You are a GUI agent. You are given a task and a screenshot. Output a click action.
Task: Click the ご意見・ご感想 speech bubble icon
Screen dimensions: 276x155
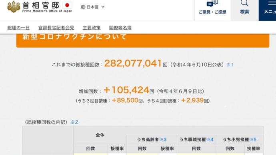(212, 4)
